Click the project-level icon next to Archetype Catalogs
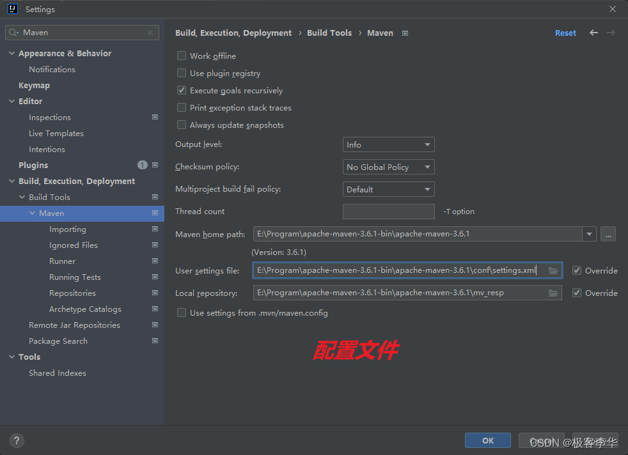Viewport: 628px width, 455px height. (x=155, y=309)
